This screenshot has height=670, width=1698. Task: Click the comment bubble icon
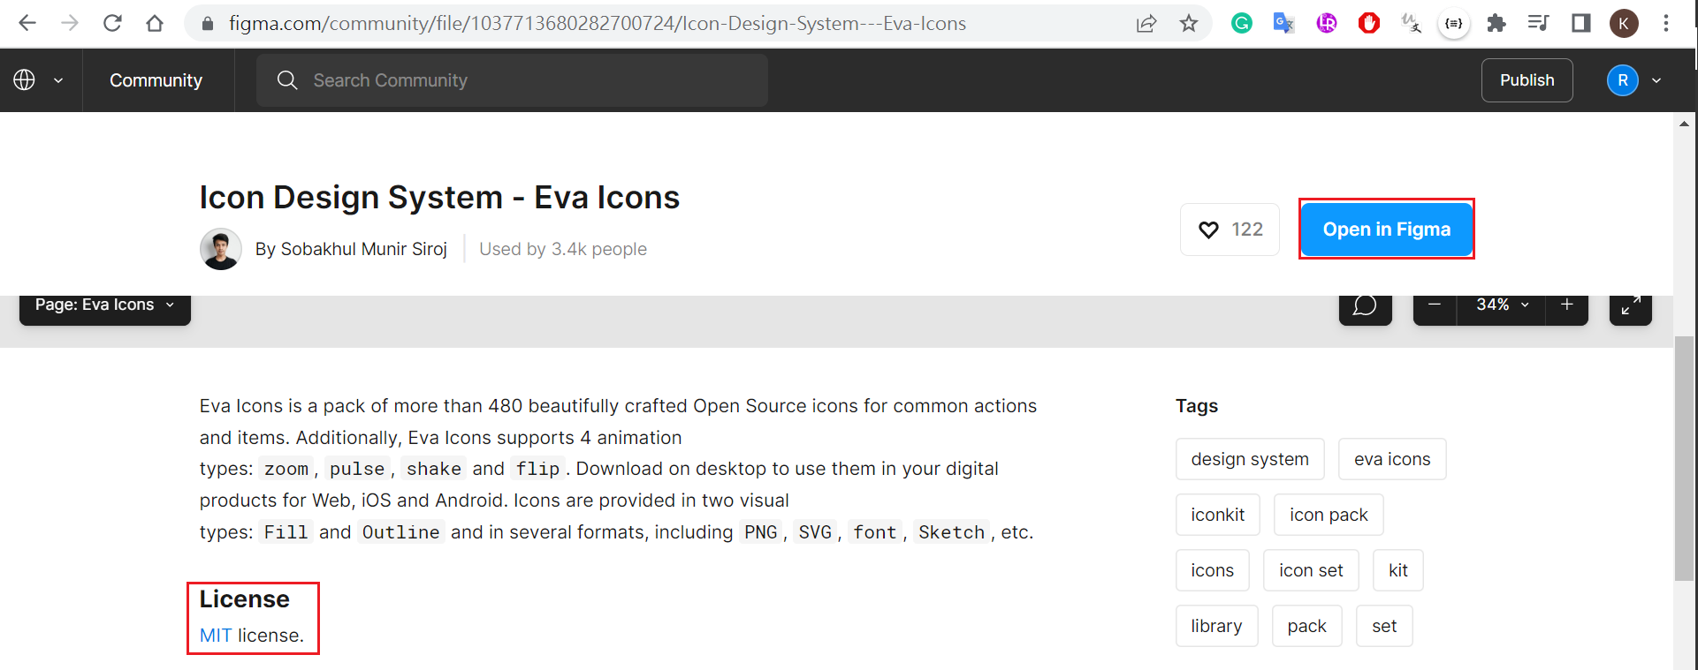1365,305
